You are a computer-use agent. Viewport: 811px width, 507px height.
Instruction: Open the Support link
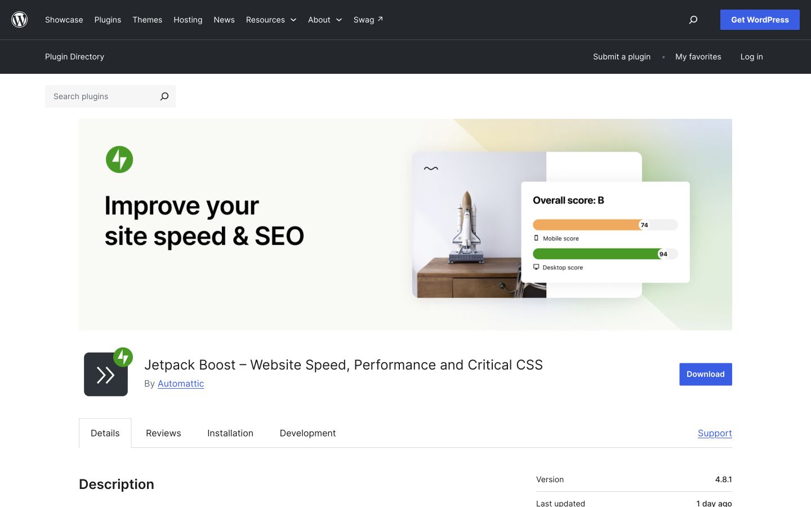(715, 433)
